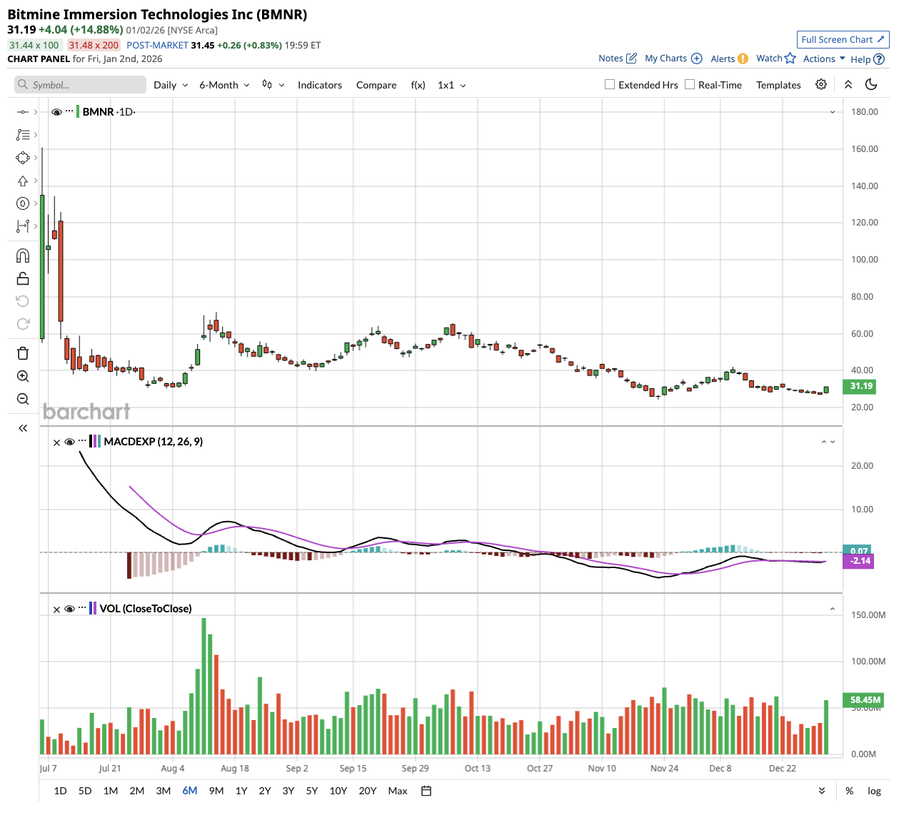Select the 1Y time range tab

[x=241, y=791]
